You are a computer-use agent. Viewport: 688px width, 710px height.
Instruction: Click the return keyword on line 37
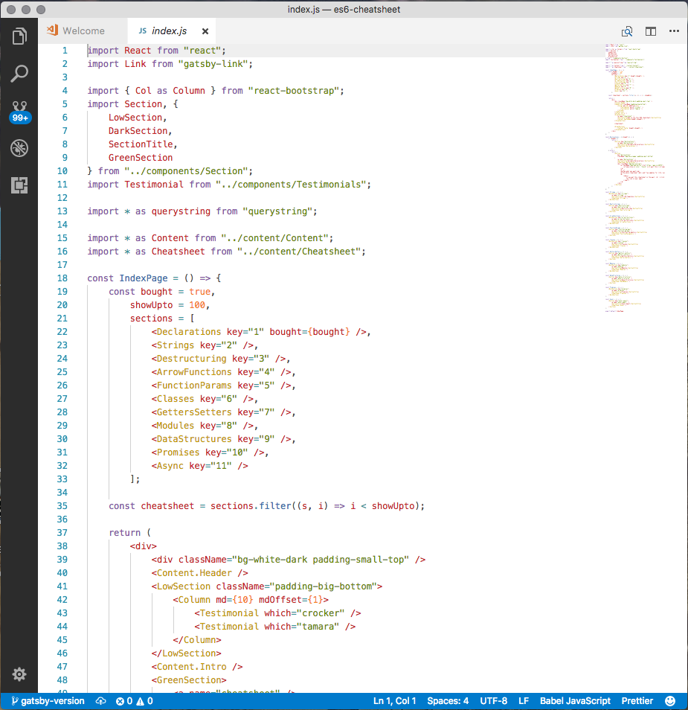pyautogui.click(x=124, y=533)
